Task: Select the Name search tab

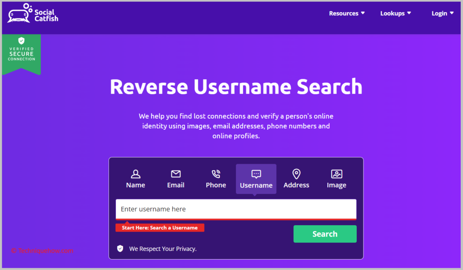Action: click(x=136, y=179)
